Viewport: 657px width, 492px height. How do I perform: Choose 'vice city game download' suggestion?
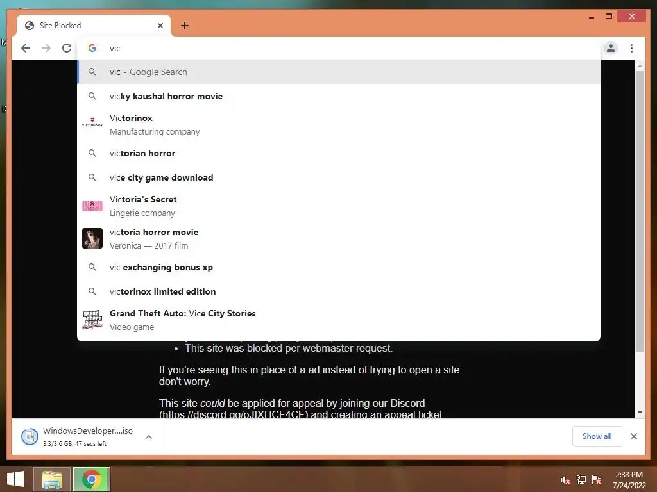pos(339,177)
